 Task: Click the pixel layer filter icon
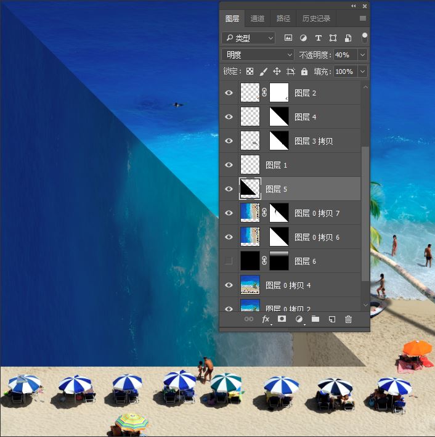click(288, 38)
